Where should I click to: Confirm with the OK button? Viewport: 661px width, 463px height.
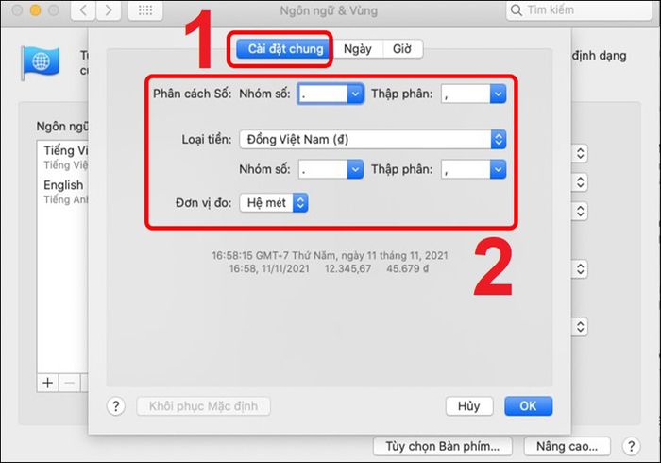point(528,406)
